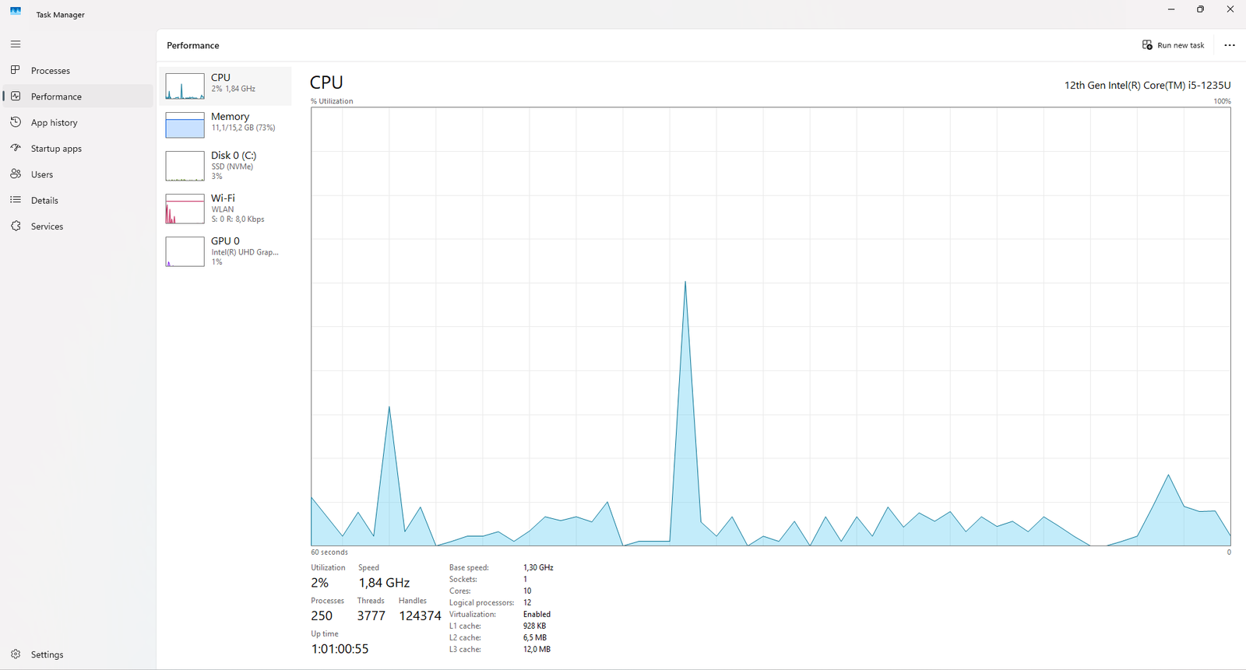Open Services puzzle icon

[16, 226]
